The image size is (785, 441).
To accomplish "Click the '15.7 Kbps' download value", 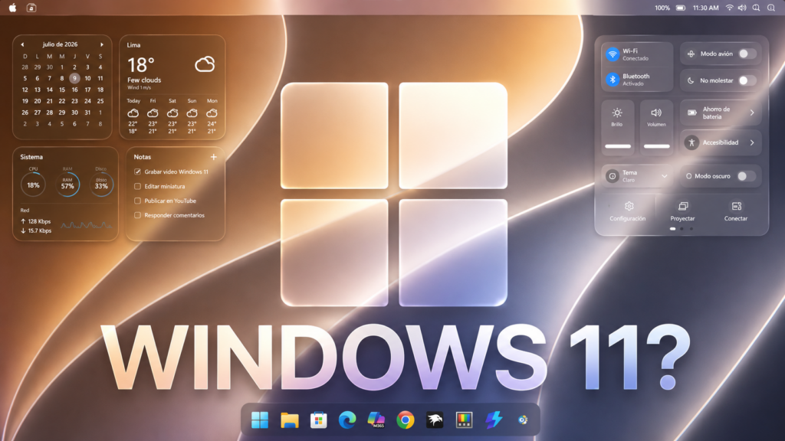I will coord(40,230).
